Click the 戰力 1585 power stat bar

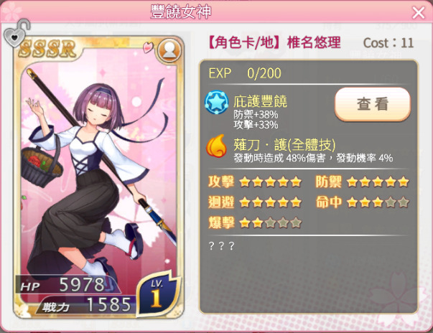click(86, 304)
